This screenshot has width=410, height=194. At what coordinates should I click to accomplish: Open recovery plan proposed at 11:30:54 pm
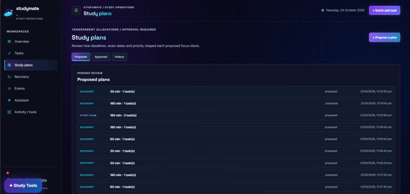236,127
